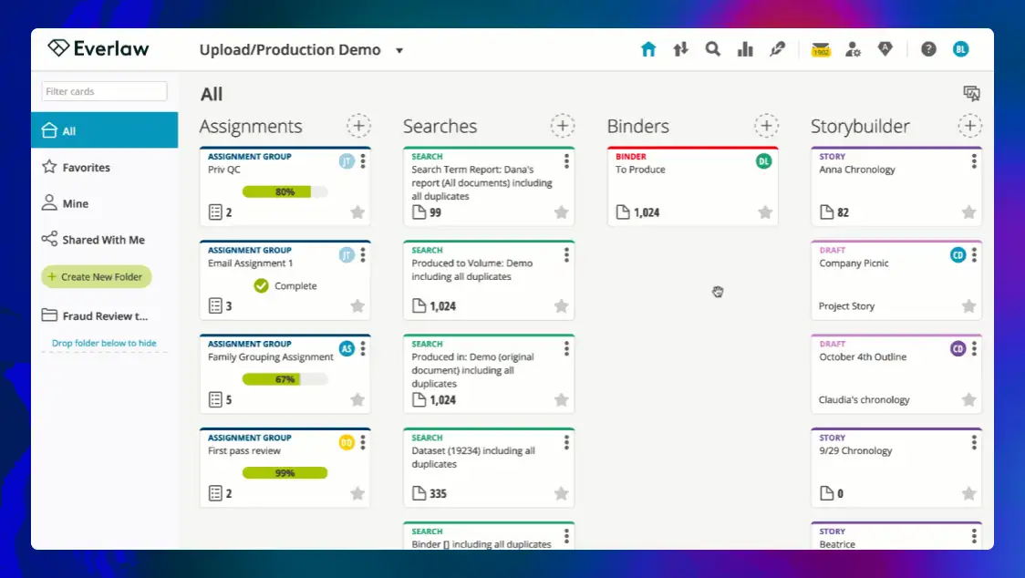Click the Family Grouping 67% progress bar
This screenshot has width=1025, height=578.
click(x=285, y=379)
